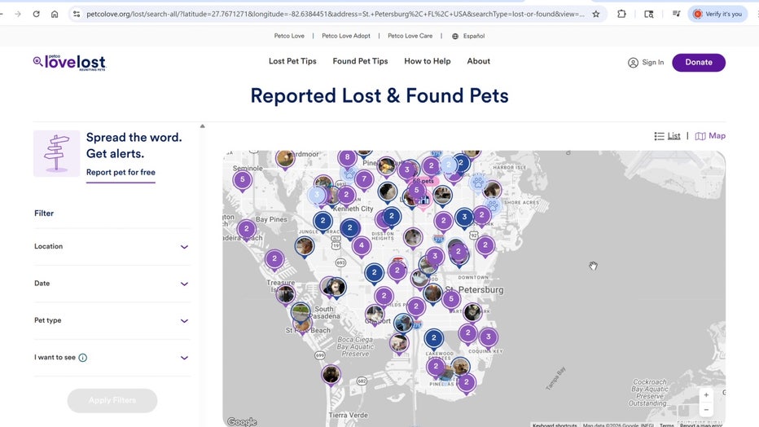Switch to List view
Image resolution: width=759 pixels, height=427 pixels.
[668, 136]
